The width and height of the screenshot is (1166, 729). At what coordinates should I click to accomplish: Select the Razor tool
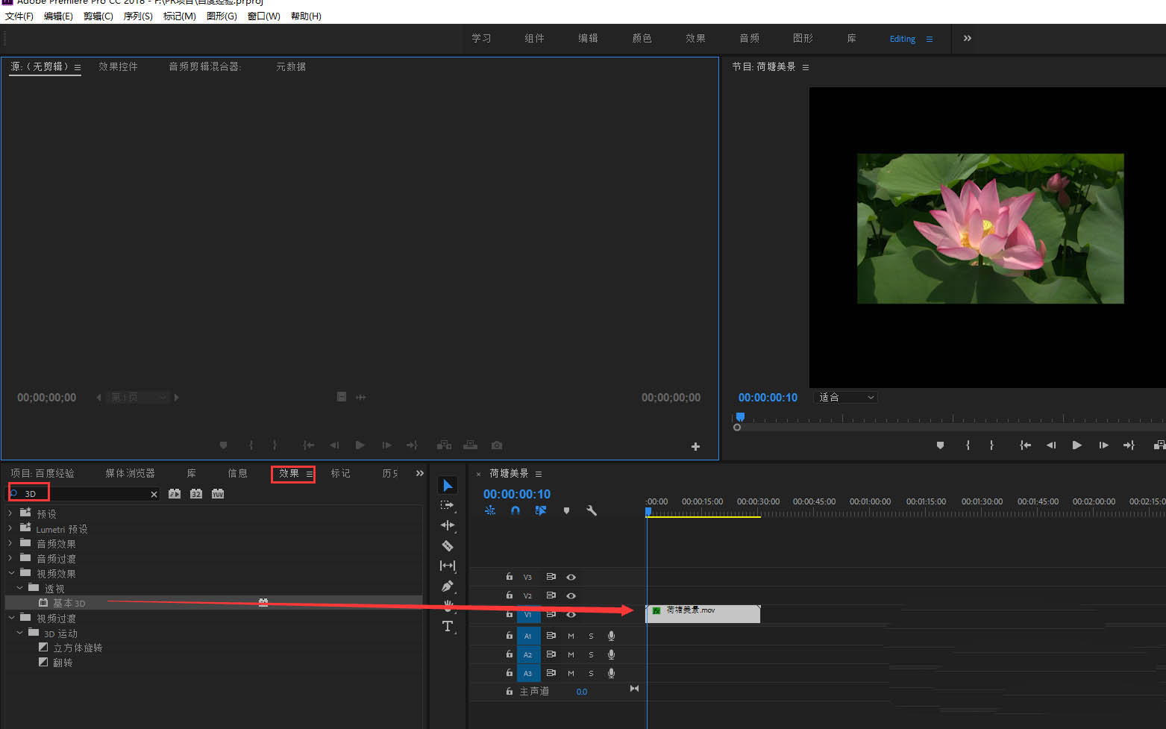click(447, 545)
